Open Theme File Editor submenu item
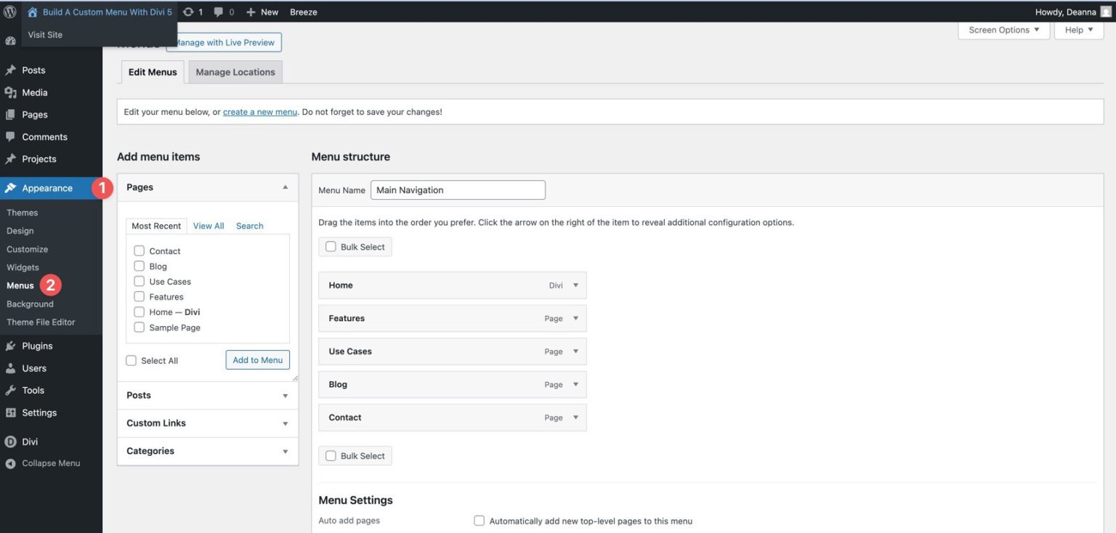Viewport: 1116px width, 533px height. click(41, 322)
